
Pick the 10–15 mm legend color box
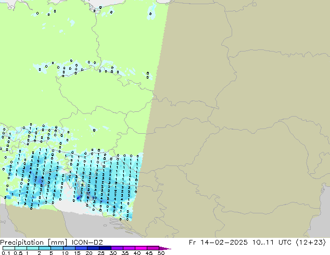[x=69, y=248]
